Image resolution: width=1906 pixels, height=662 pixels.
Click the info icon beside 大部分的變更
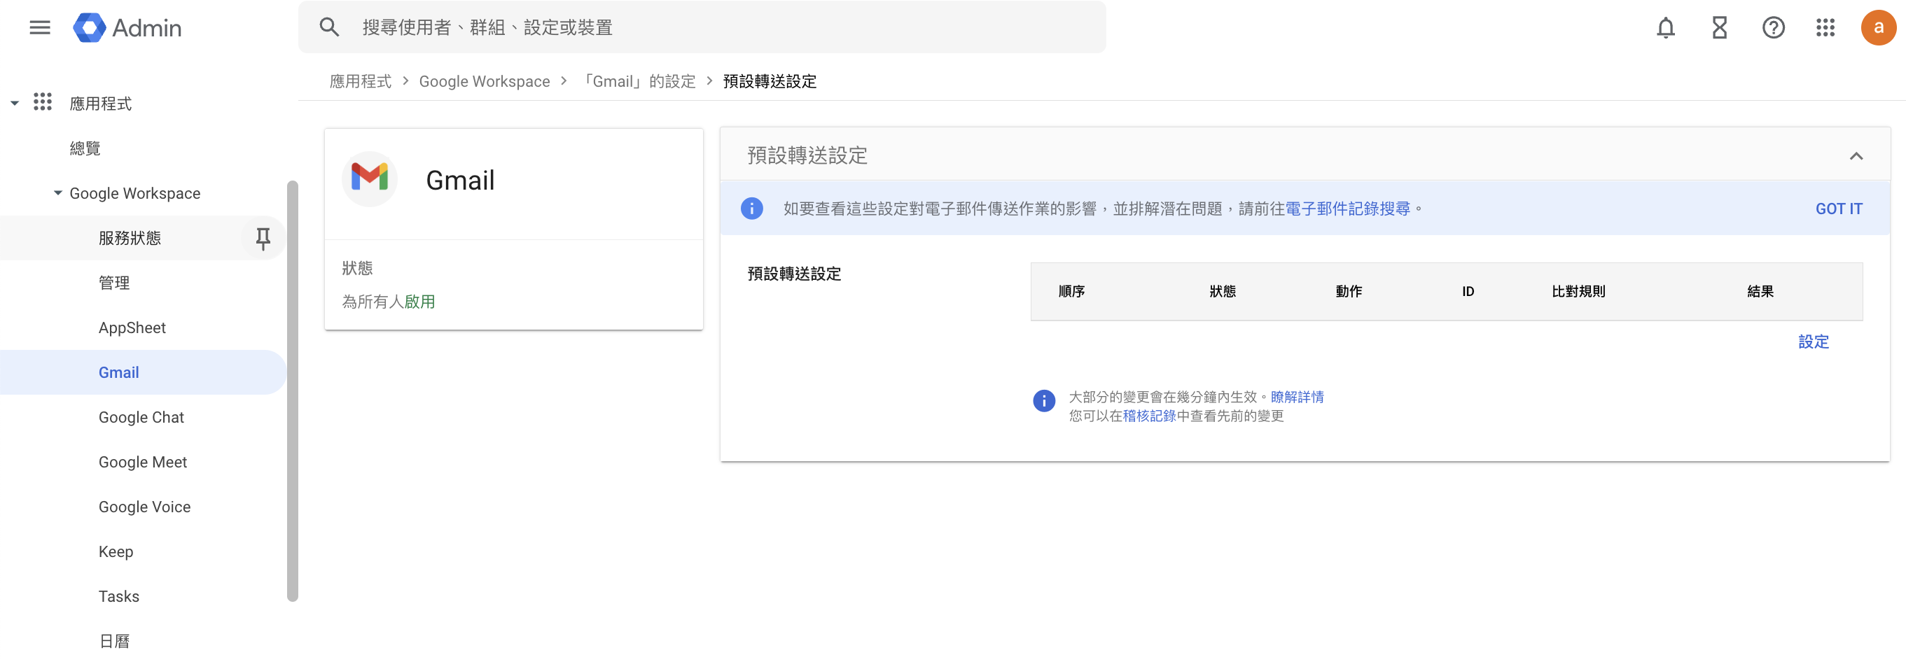click(x=1044, y=401)
